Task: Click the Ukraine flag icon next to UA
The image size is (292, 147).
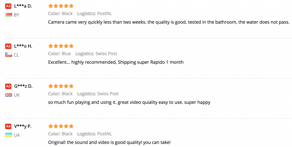Action: click(9, 135)
